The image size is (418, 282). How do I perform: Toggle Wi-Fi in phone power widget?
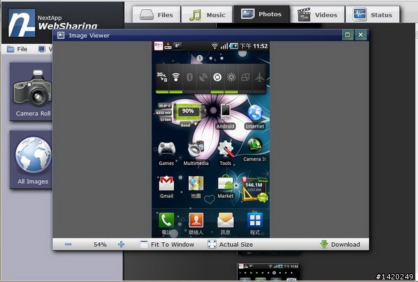tap(176, 78)
